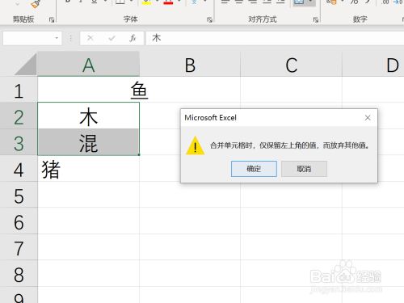Select column B header

(x=190, y=65)
